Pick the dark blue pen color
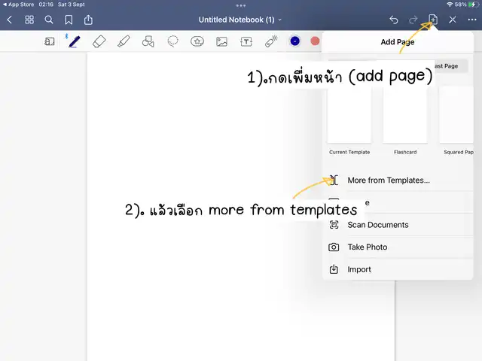482x361 pixels. click(x=295, y=41)
